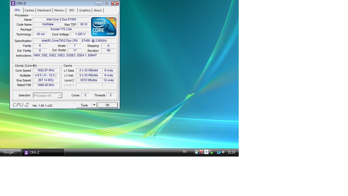Click the Safely Remove Hardware tray icon
The height and width of the screenshot is (196, 348).
pyautogui.click(x=211, y=152)
